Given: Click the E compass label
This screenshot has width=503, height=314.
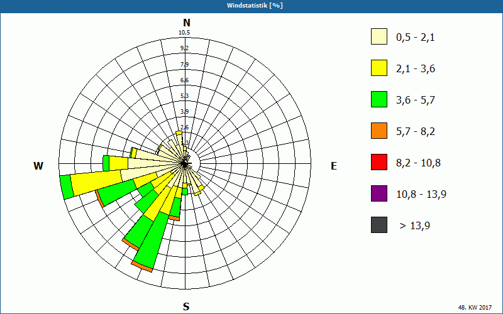Looking at the screenshot, I should [x=334, y=166].
